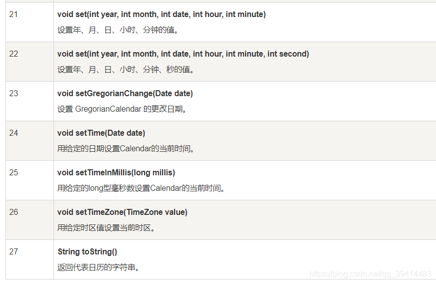The height and width of the screenshot is (283, 436).
Task: Click the setGregorianChange(Date date) method text
Action: pos(125,93)
